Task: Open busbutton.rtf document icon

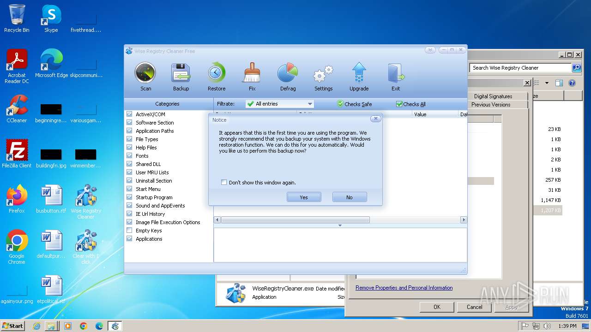Action: click(x=51, y=199)
